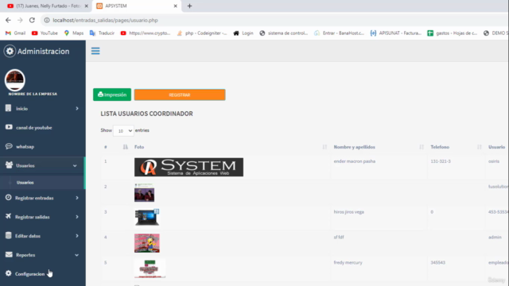Click the Registrar salidas plane icon
The height and width of the screenshot is (286, 509).
9,216
